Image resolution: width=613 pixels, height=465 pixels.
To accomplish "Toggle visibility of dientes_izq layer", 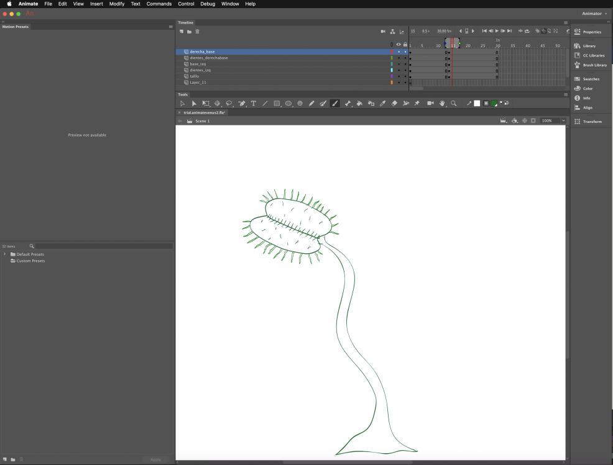I will coord(399,70).
